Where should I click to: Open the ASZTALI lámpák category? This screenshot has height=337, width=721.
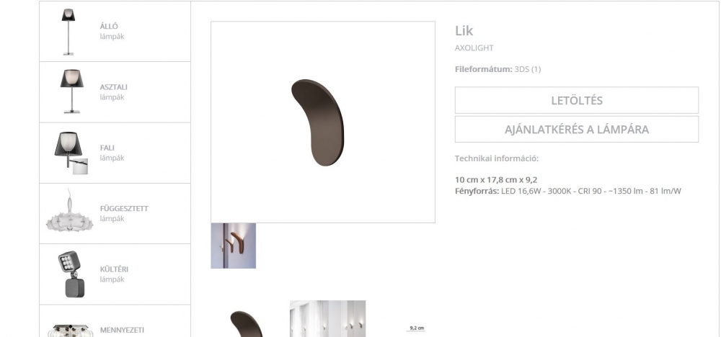[x=114, y=92]
